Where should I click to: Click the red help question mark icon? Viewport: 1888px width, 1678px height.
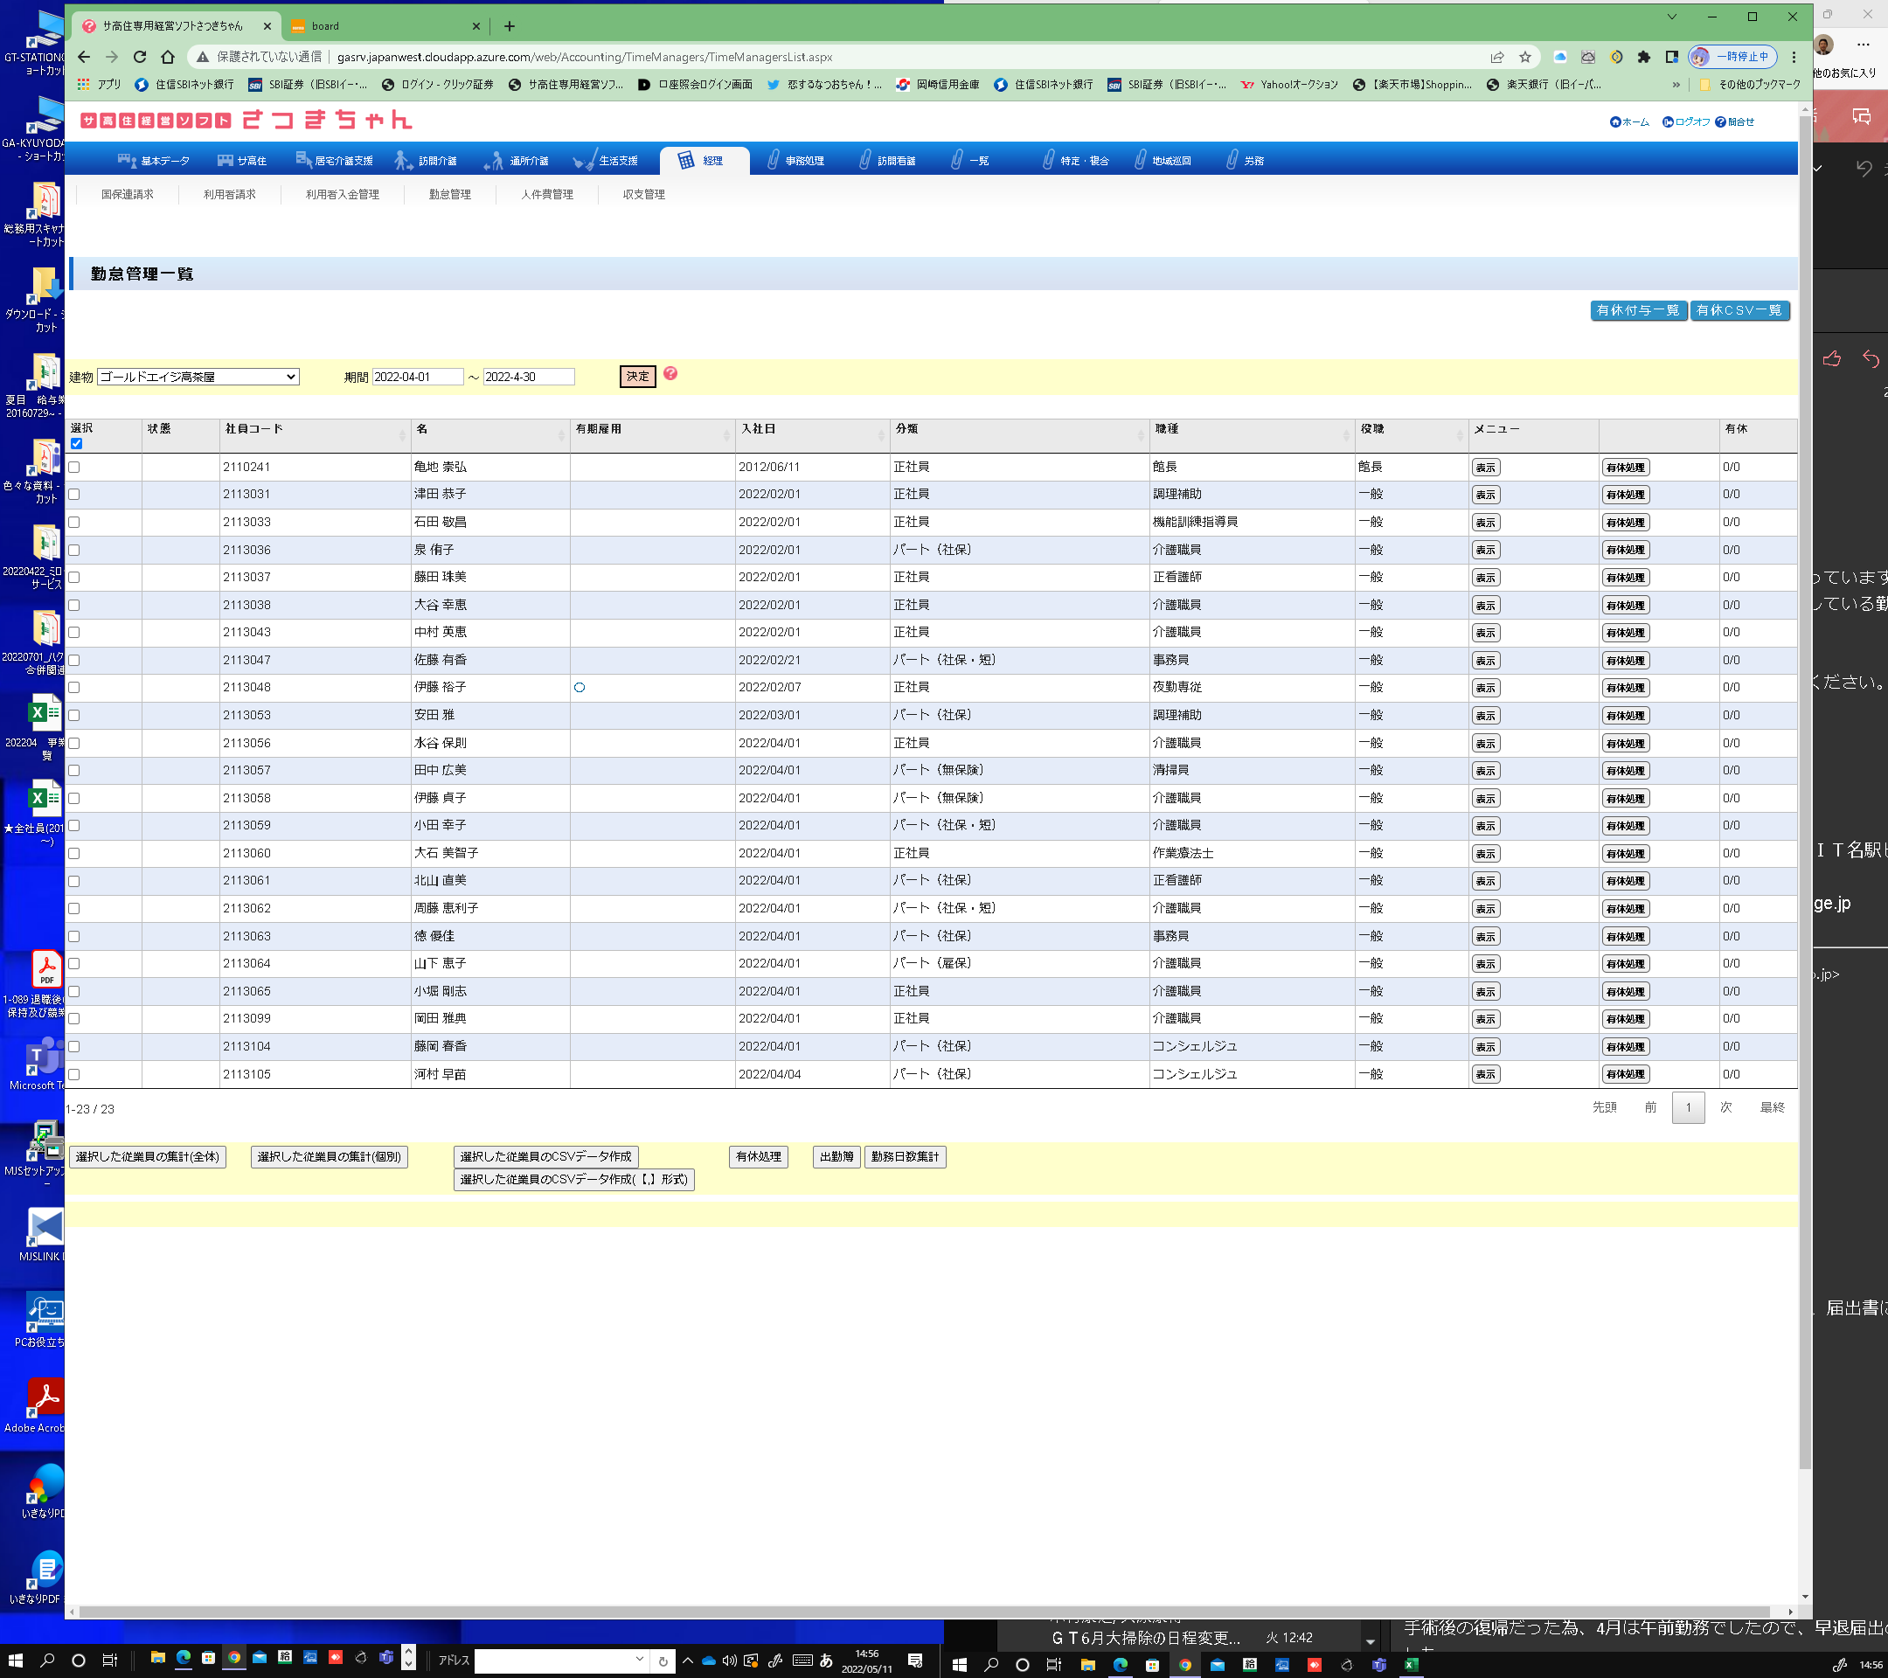[x=670, y=374]
